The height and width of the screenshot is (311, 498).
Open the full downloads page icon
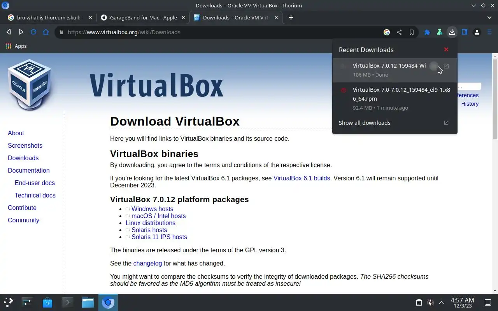[x=446, y=122]
